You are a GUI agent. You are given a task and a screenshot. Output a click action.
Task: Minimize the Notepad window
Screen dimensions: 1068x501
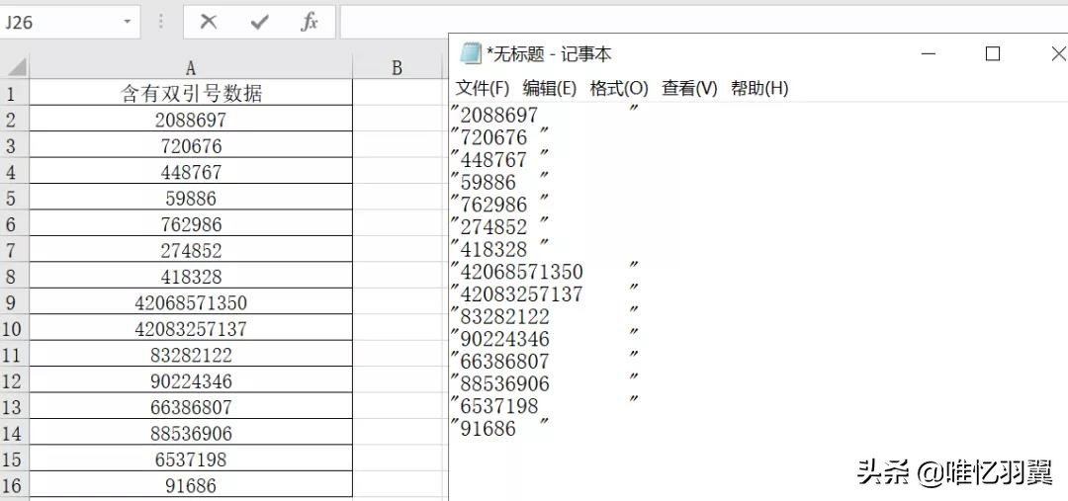click(x=928, y=53)
